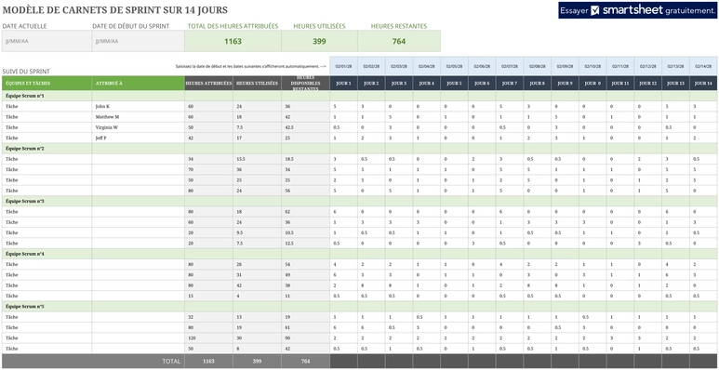Select the 02/04/28 date cell
The height and width of the screenshot is (370, 719).
426,66
